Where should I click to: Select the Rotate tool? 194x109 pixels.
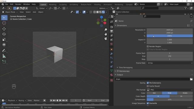coord(4,34)
